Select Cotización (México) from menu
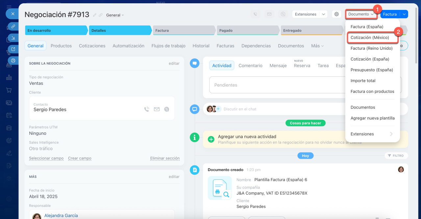Screen dimensions: 421x219 point(370,38)
